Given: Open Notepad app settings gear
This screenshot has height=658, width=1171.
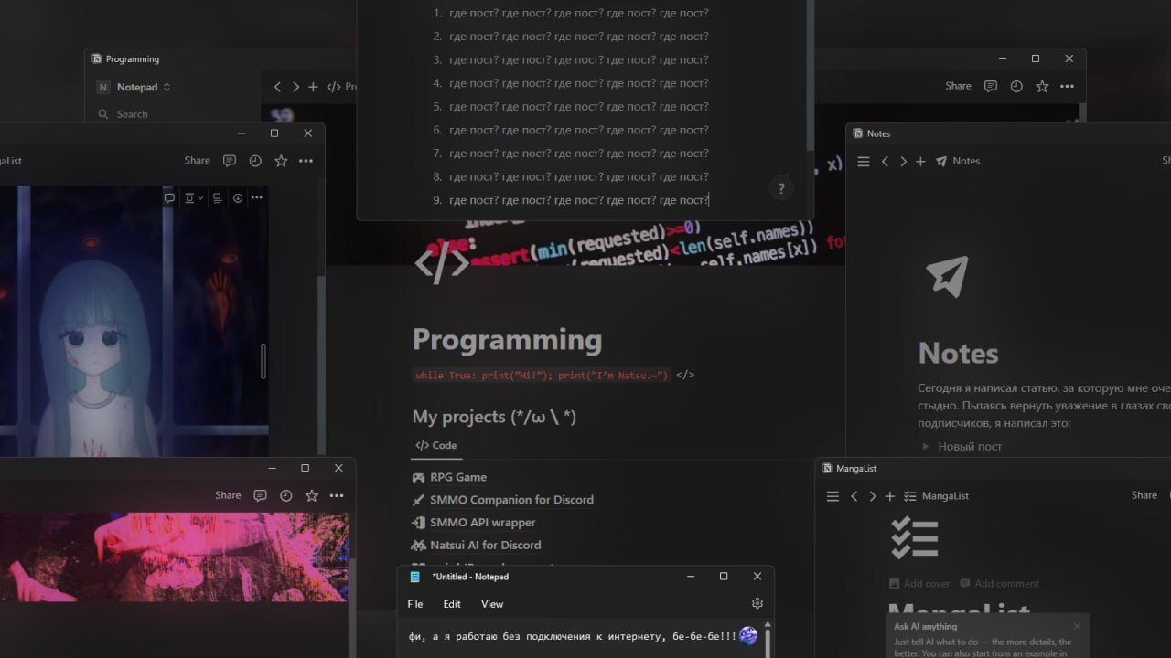Looking at the screenshot, I should [757, 603].
